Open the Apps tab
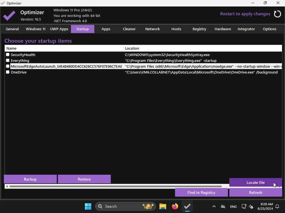 tap(106, 29)
